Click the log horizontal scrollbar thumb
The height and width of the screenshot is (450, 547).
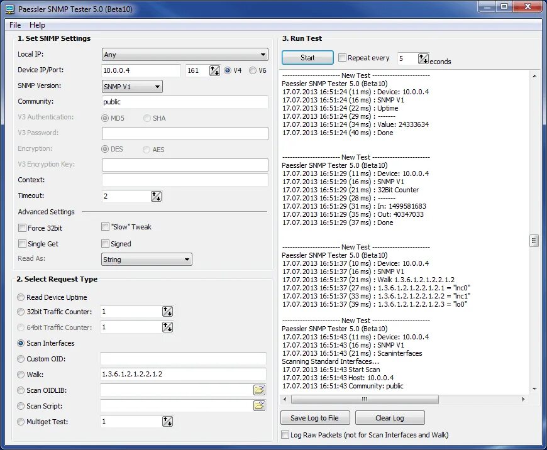365,400
